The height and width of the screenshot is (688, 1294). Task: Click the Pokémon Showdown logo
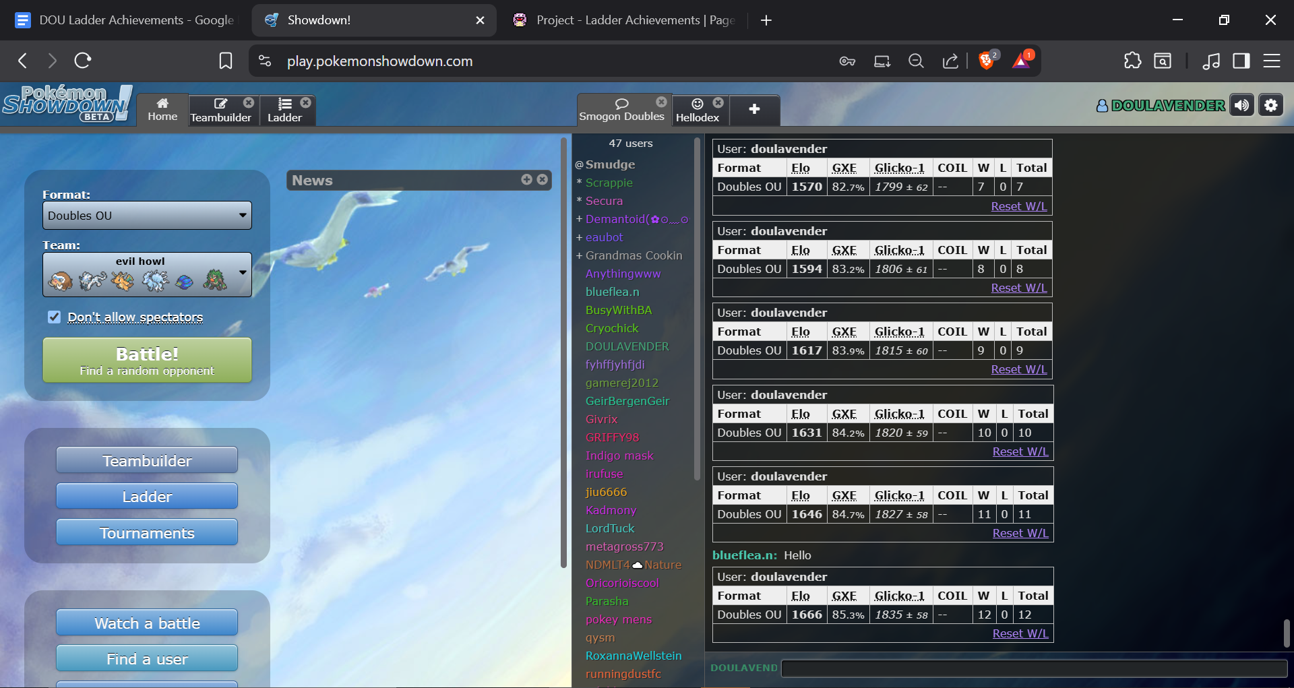tap(66, 104)
